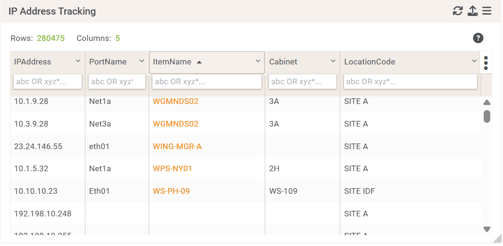Open the LocationCode column dropdown chevron
This screenshot has height=246, width=503.
(474, 62)
